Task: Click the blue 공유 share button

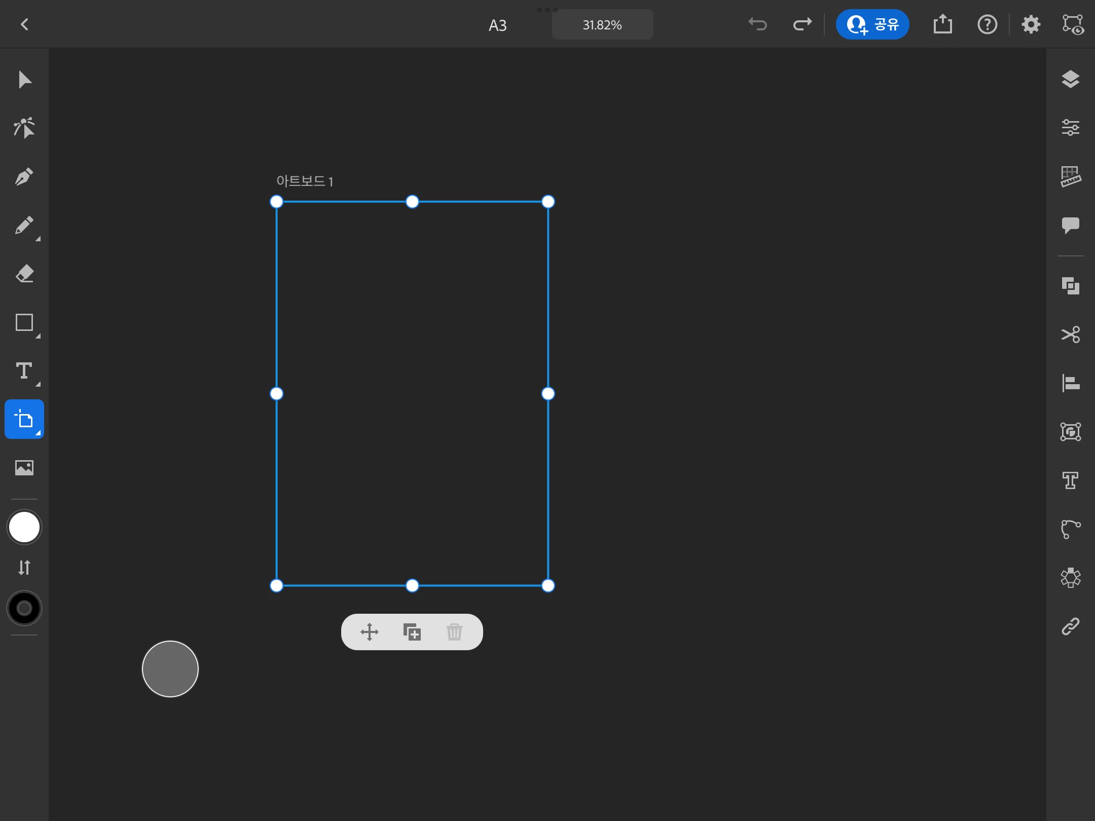Action: [x=872, y=24]
